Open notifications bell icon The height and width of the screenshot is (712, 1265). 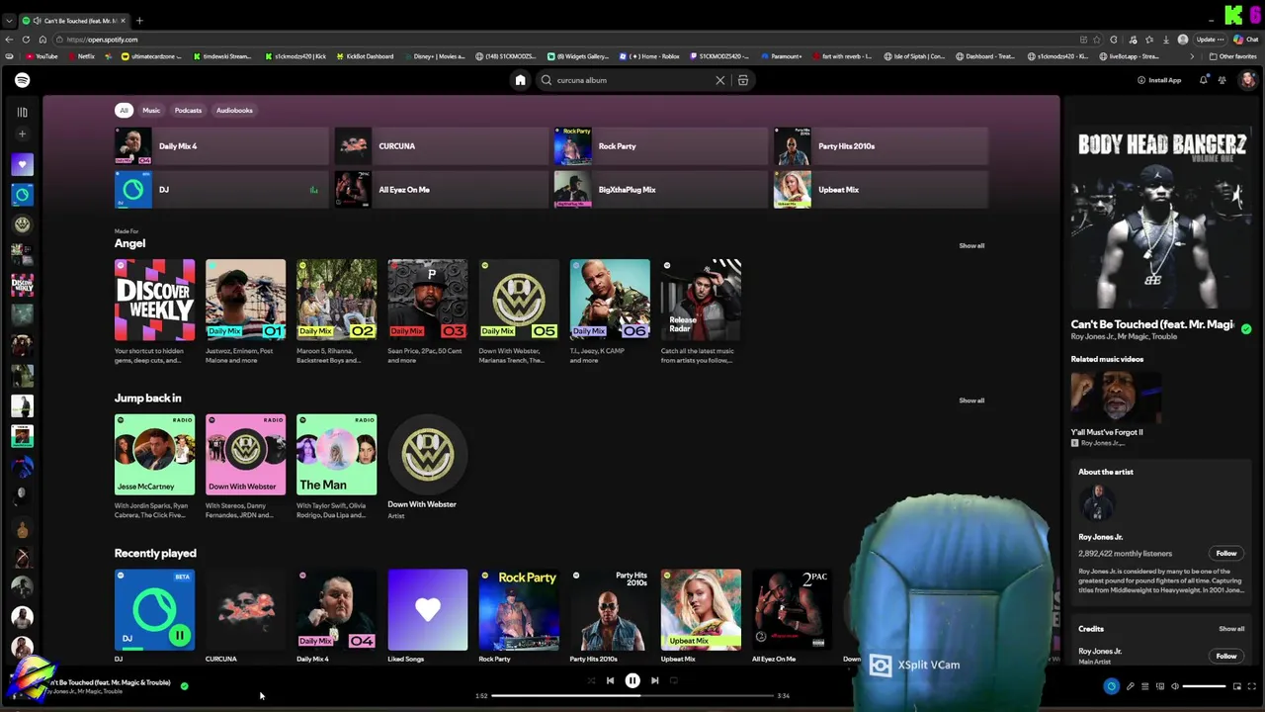[1203, 80]
